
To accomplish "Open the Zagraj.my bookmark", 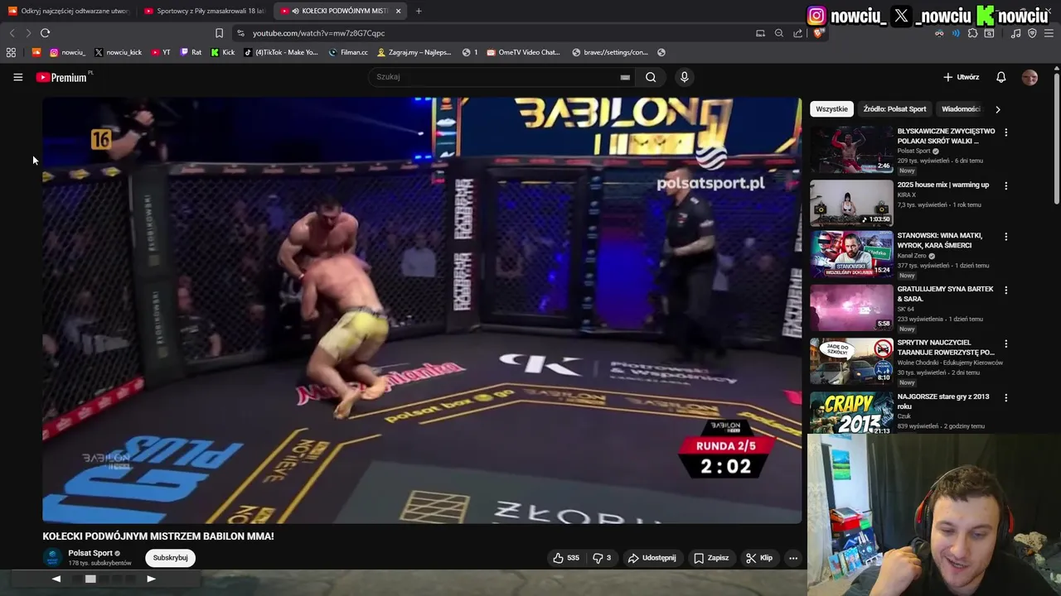I will click(x=414, y=52).
